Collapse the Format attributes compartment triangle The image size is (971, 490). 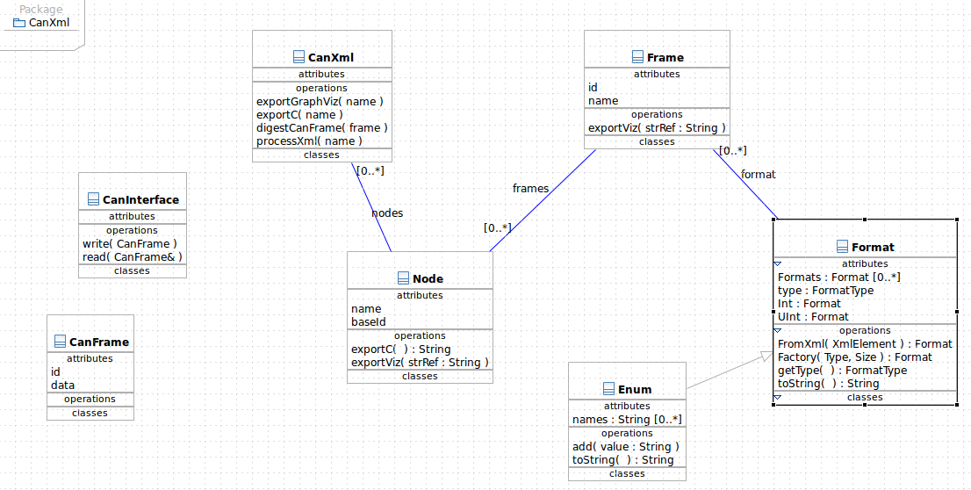point(778,264)
